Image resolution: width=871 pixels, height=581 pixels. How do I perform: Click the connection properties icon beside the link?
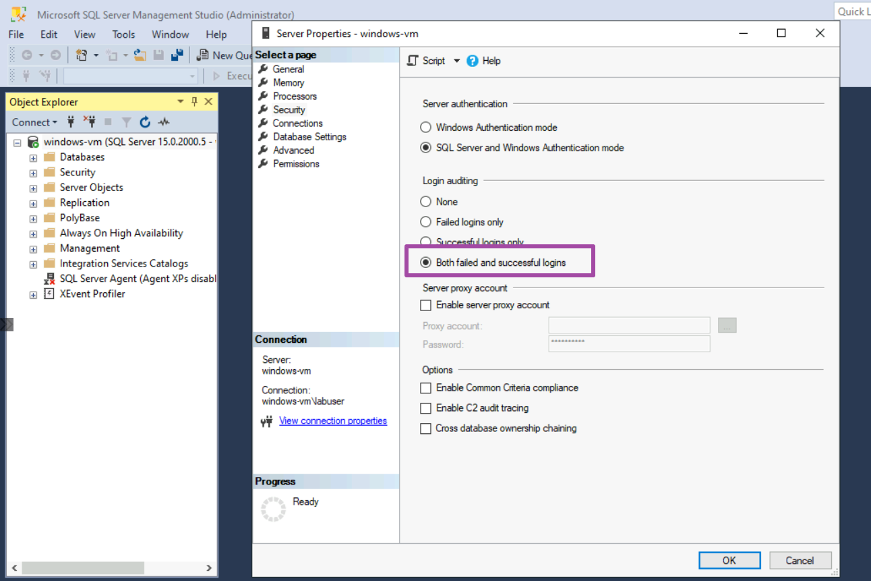pyautogui.click(x=266, y=421)
